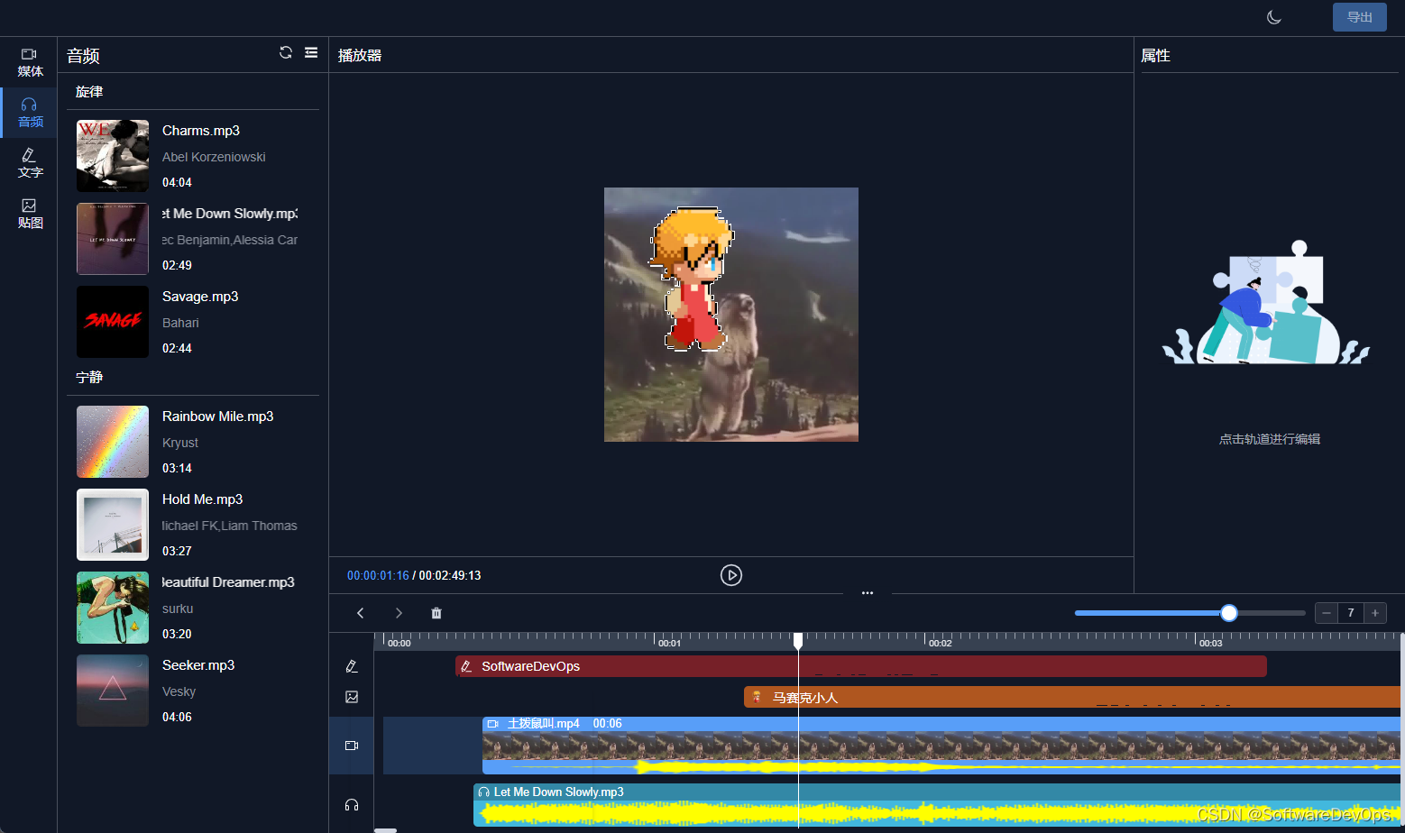1405x833 pixels.
Task: Click the three-dots panel resize handle
Action: click(868, 593)
